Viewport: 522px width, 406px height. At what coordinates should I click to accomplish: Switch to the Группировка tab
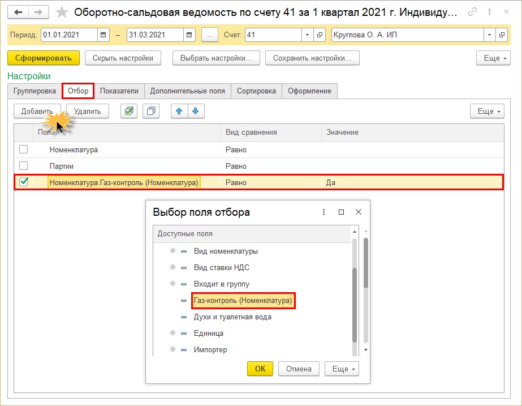pyautogui.click(x=34, y=91)
